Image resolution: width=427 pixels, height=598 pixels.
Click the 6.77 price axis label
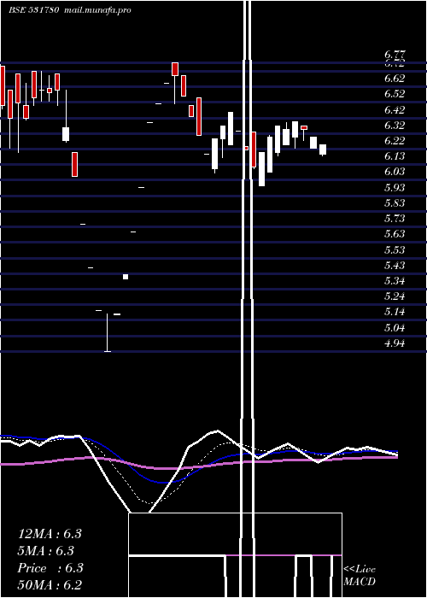(395, 55)
